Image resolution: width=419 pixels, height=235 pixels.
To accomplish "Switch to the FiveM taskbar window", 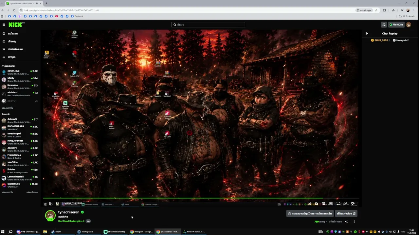I will coord(194,232).
